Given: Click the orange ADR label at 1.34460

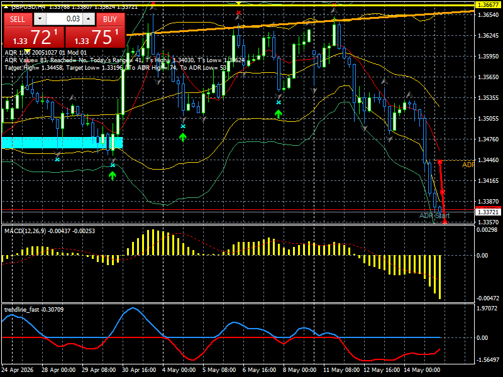Looking at the screenshot, I should click(x=468, y=165).
